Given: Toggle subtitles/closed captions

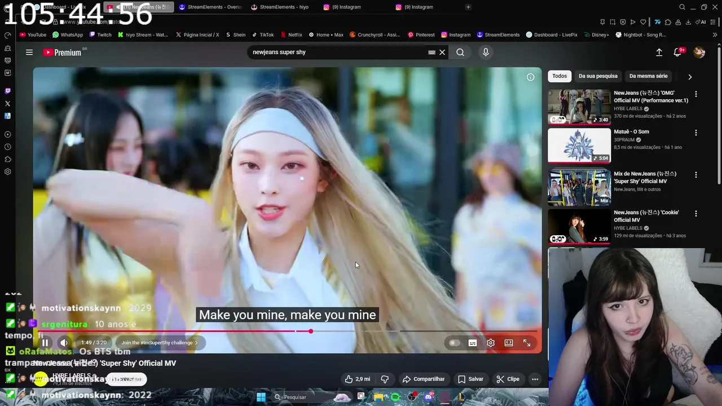Looking at the screenshot, I should [x=473, y=343].
